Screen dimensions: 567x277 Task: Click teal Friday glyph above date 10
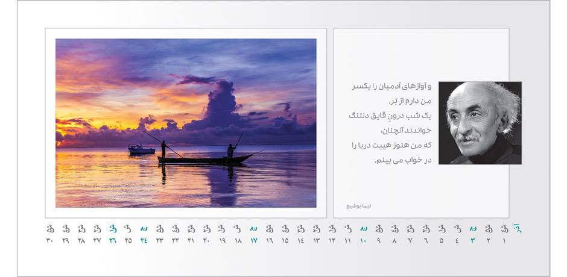(363, 229)
